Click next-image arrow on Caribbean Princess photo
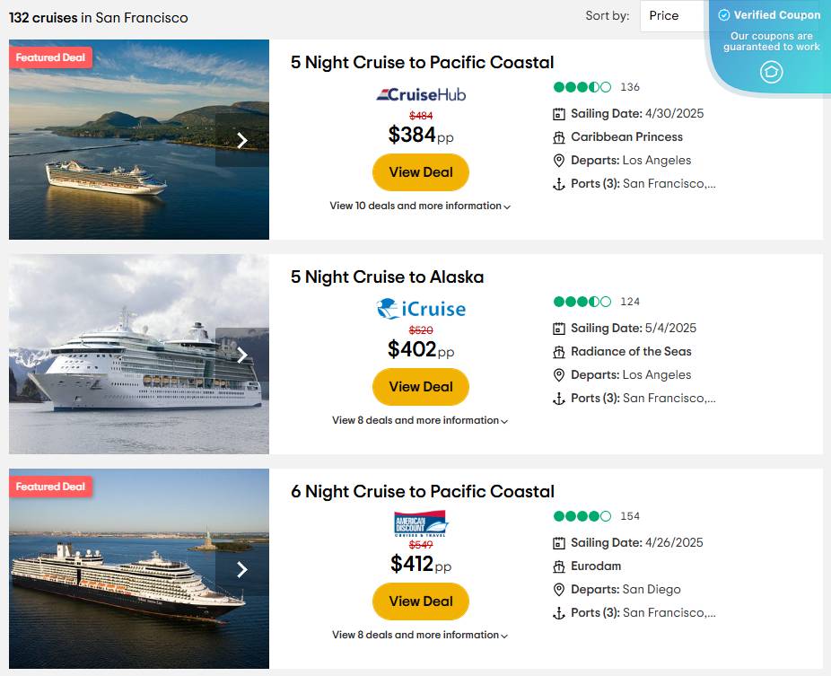 coord(242,140)
